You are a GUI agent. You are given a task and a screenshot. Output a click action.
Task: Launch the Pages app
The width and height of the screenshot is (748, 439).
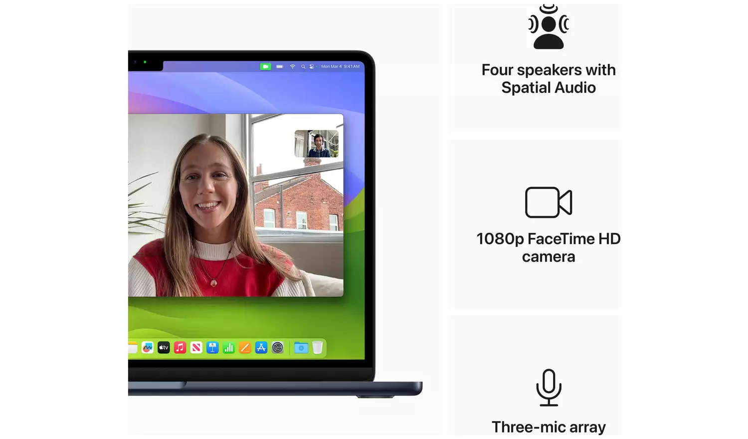tap(245, 348)
